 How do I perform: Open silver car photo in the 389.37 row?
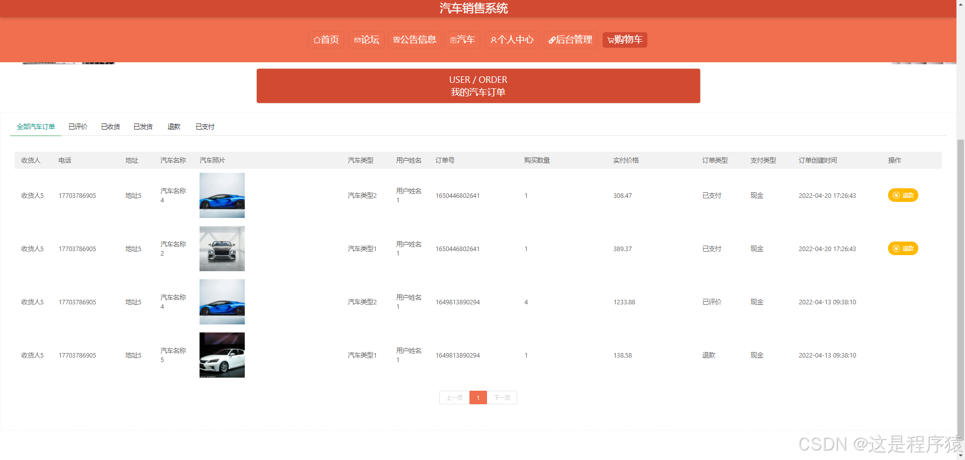tap(222, 249)
